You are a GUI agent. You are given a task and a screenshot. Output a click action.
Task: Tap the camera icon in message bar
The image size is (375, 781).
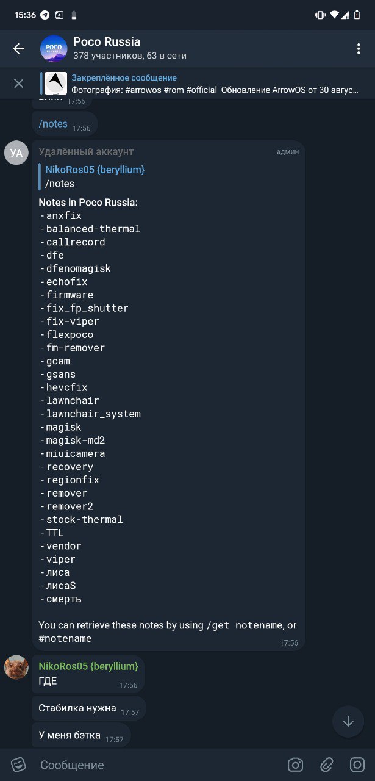click(x=296, y=765)
